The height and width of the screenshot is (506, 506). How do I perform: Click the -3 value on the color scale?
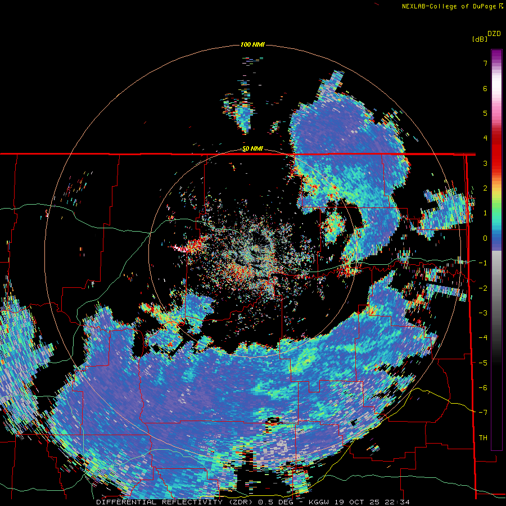[483, 313]
